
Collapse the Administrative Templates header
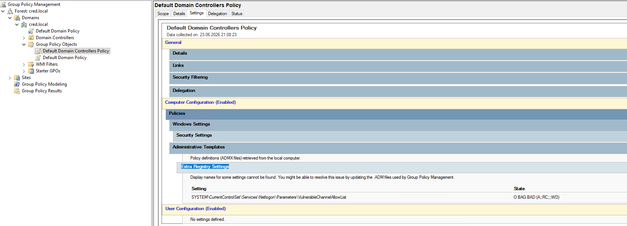[x=398, y=148]
